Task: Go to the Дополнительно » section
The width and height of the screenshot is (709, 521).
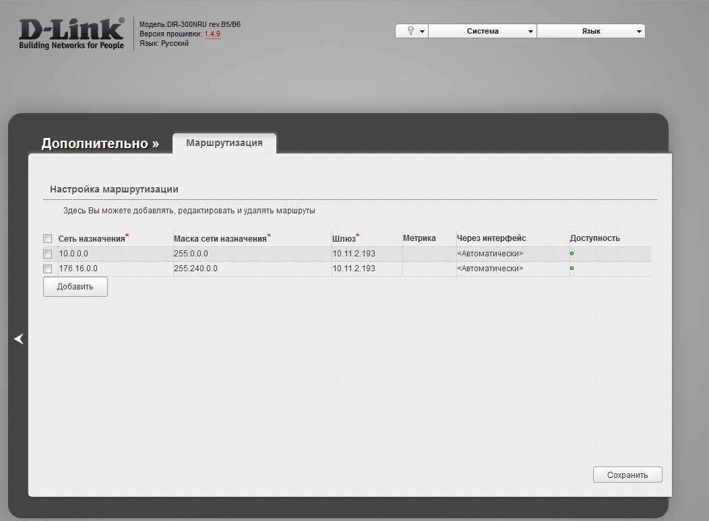Action: (x=100, y=143)
